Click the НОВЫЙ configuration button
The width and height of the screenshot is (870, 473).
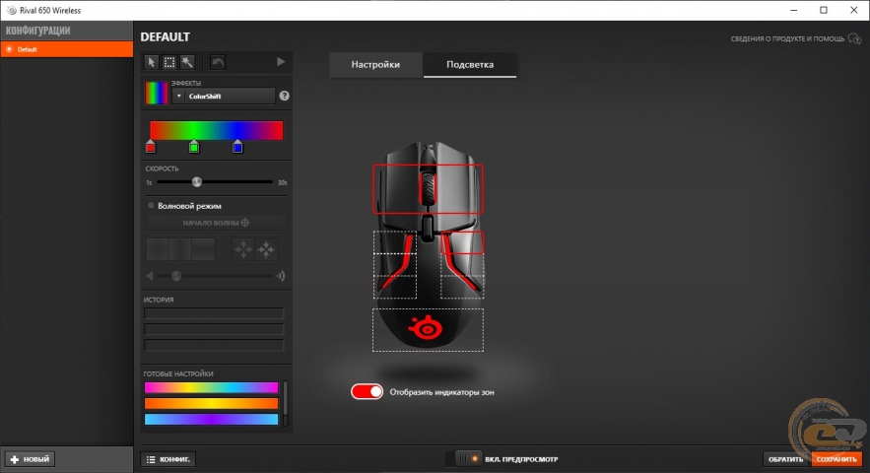(x=30, y=459)
